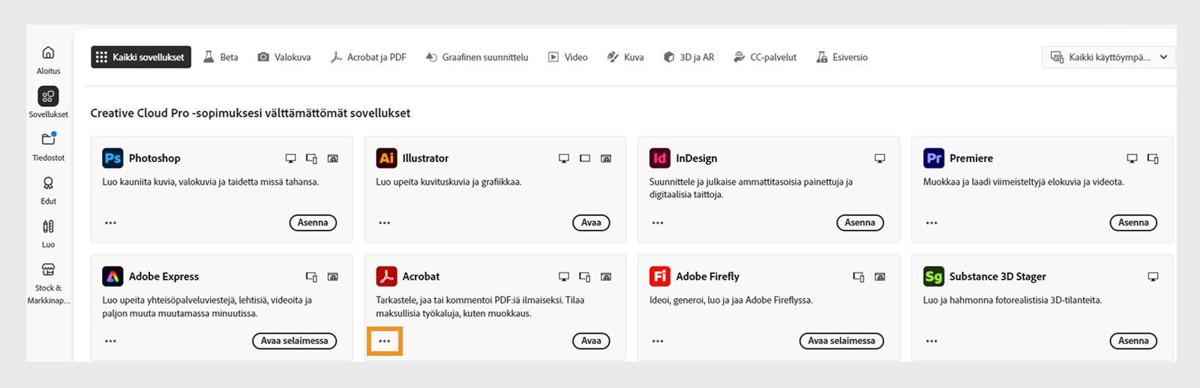
Task: Open Tiedostot files icon in sidebar
Action: (48, 139)
